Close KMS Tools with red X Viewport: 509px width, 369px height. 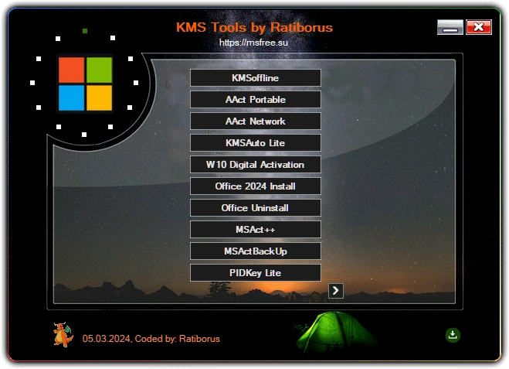click(x=479, y=27)
